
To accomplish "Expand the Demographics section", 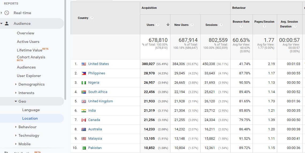I will click(16, 84).
